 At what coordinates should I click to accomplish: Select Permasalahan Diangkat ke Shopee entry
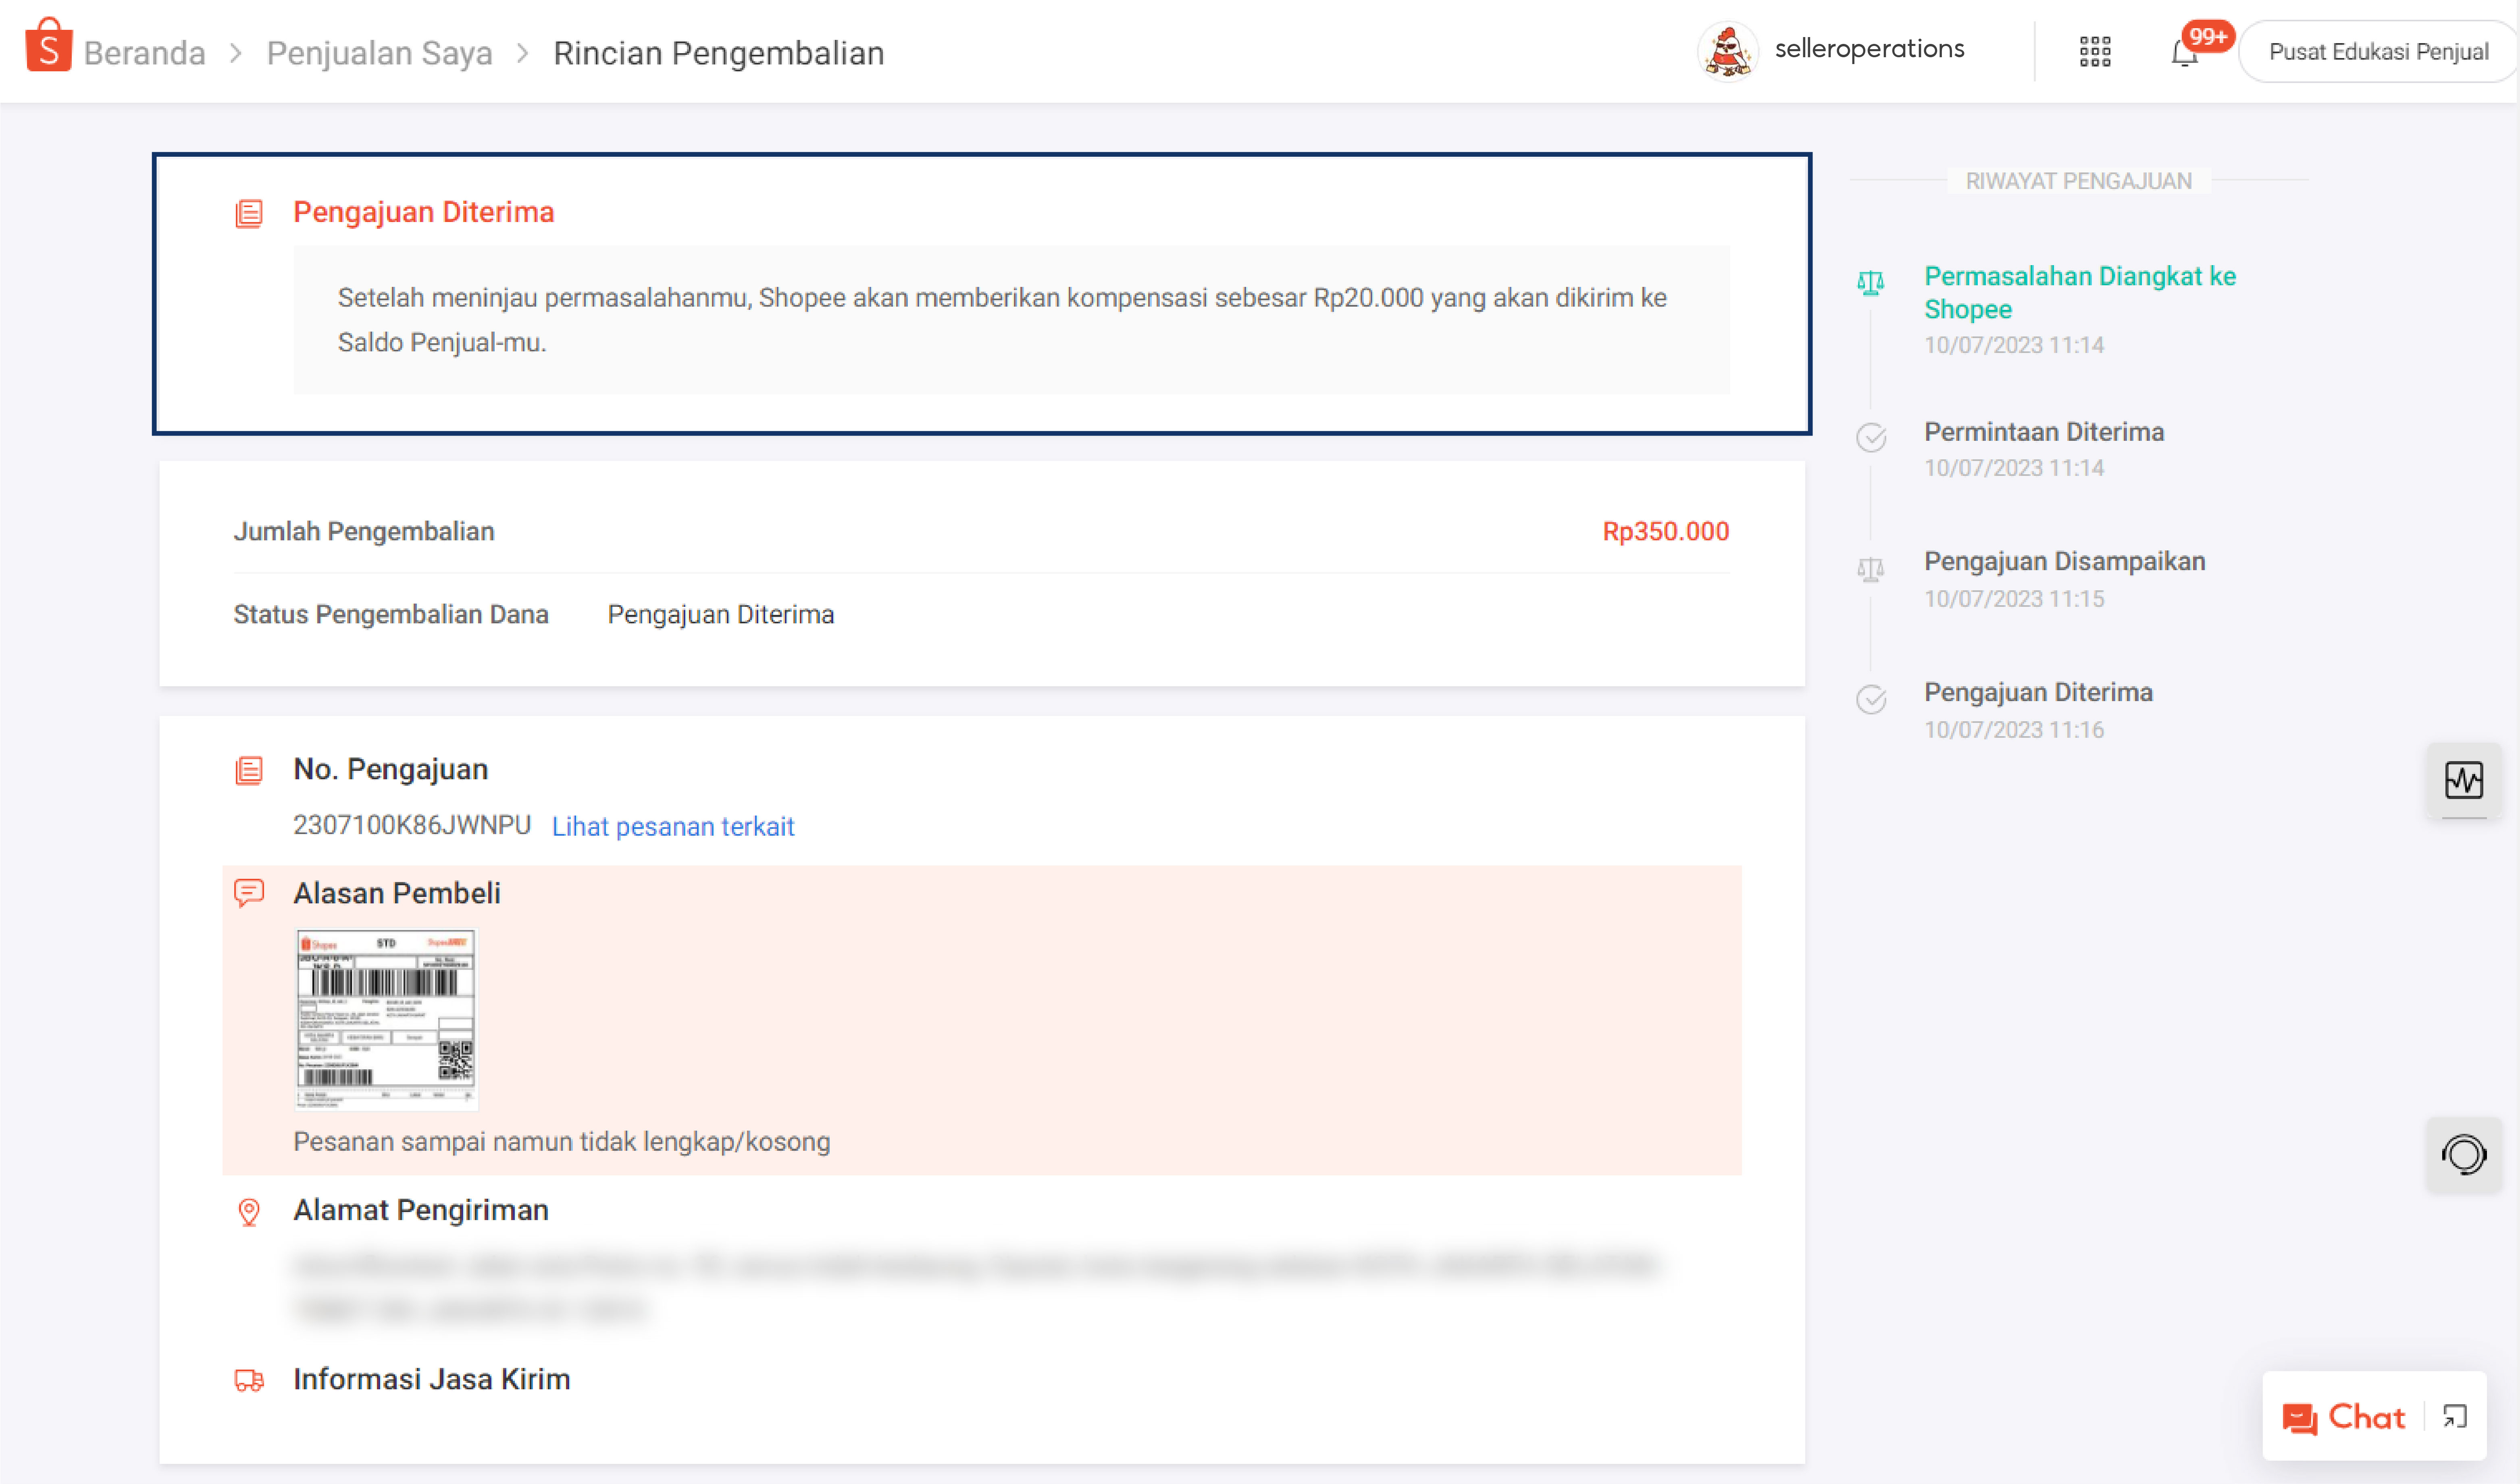[x=2079, y=292]
